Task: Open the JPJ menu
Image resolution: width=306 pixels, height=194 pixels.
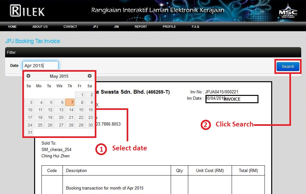Action: (x=95, y=27)
